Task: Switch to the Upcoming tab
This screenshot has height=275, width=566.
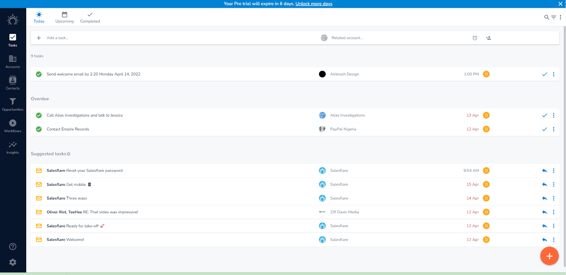Action: (64, 17)
